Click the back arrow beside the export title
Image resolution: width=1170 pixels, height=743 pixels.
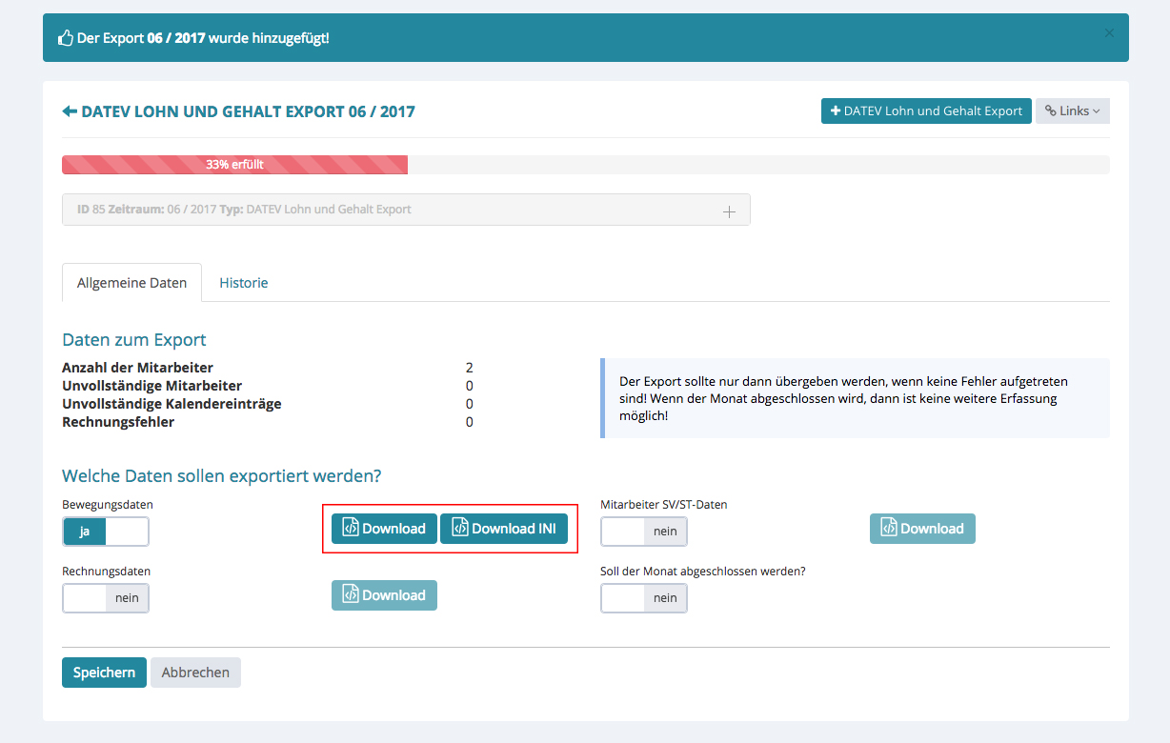70,111
